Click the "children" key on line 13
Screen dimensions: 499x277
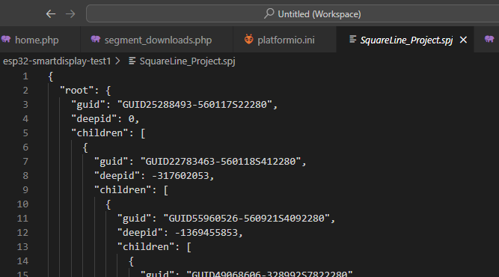tap(145, 247)
